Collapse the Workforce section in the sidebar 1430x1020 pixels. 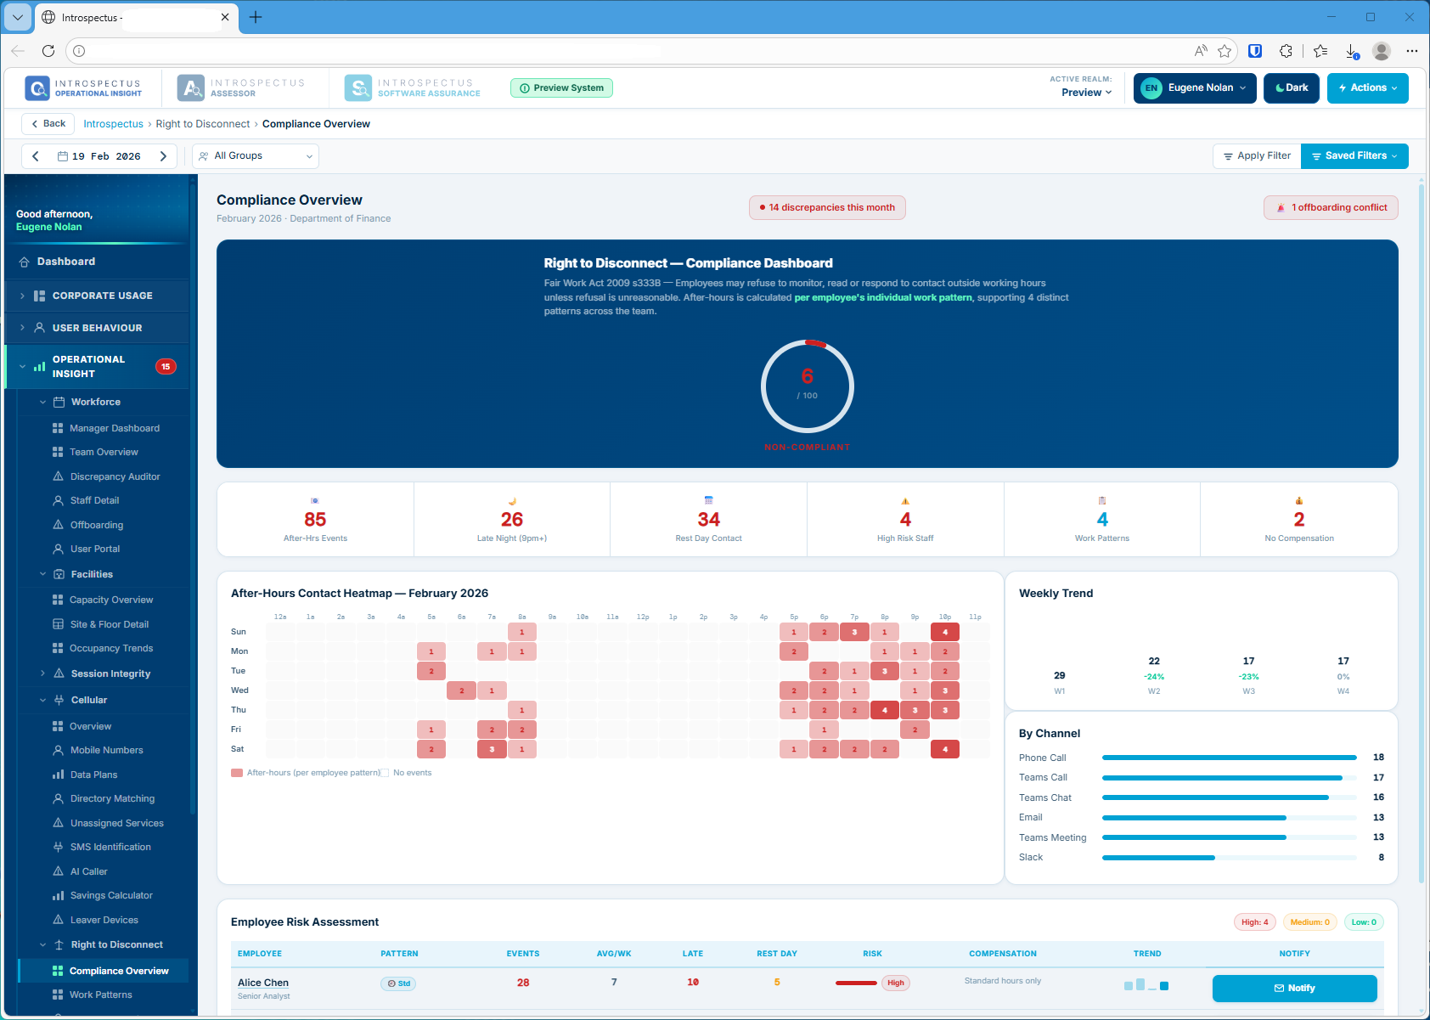[x=42, y=401]
